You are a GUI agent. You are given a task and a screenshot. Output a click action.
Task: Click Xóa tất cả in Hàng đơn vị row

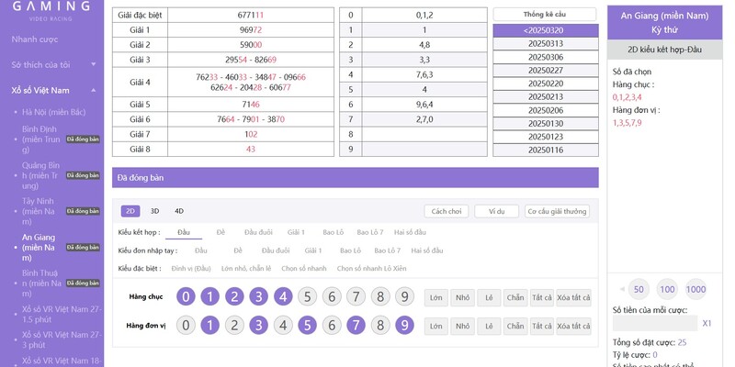pyautogui.click(x=573, y=327)
